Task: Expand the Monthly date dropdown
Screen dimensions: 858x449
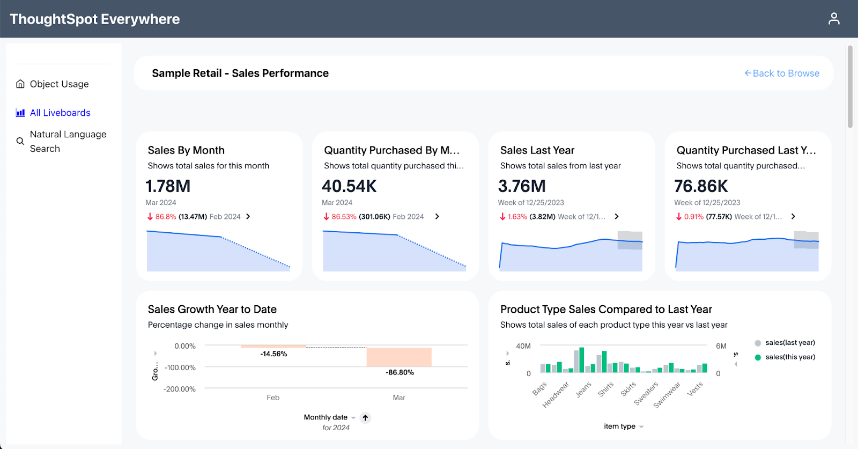Action: (353, 418)
